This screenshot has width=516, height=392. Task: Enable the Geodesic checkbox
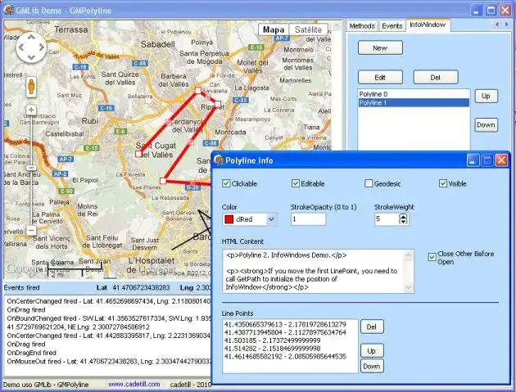369,183
